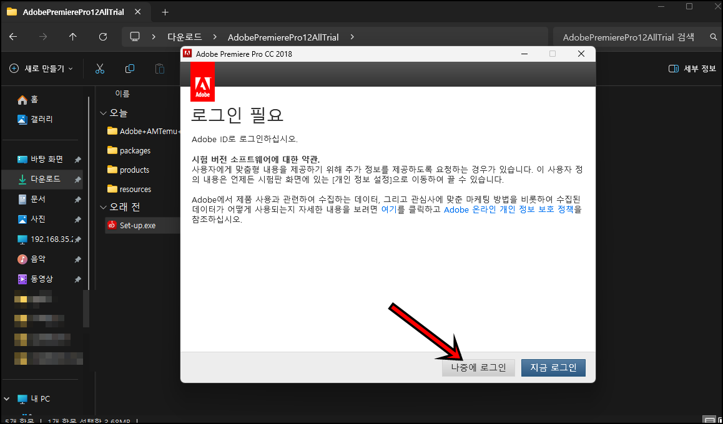Select '다운로드' in the sidebar
This screenshot has height=424, width=723.
[42, 179]
